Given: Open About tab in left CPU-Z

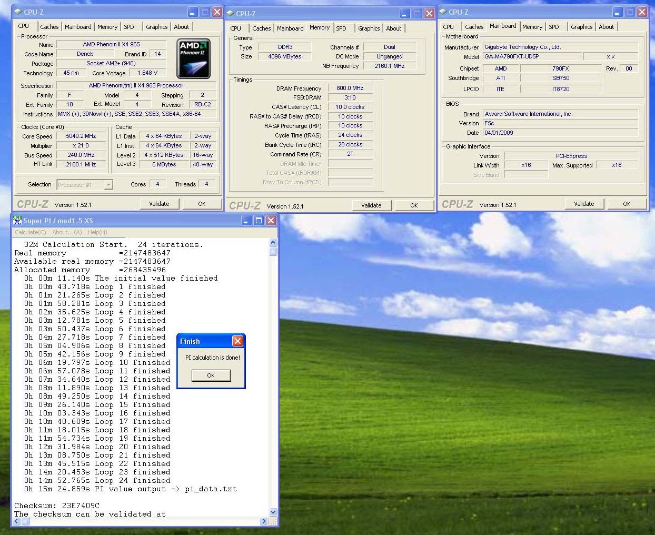Looking at the screenshot, I should (182, 27).
